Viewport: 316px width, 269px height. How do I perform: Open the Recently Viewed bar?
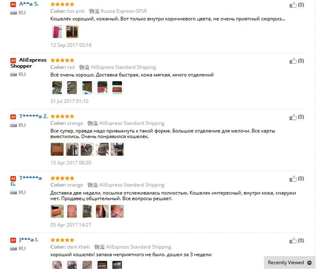coord(290,263)
